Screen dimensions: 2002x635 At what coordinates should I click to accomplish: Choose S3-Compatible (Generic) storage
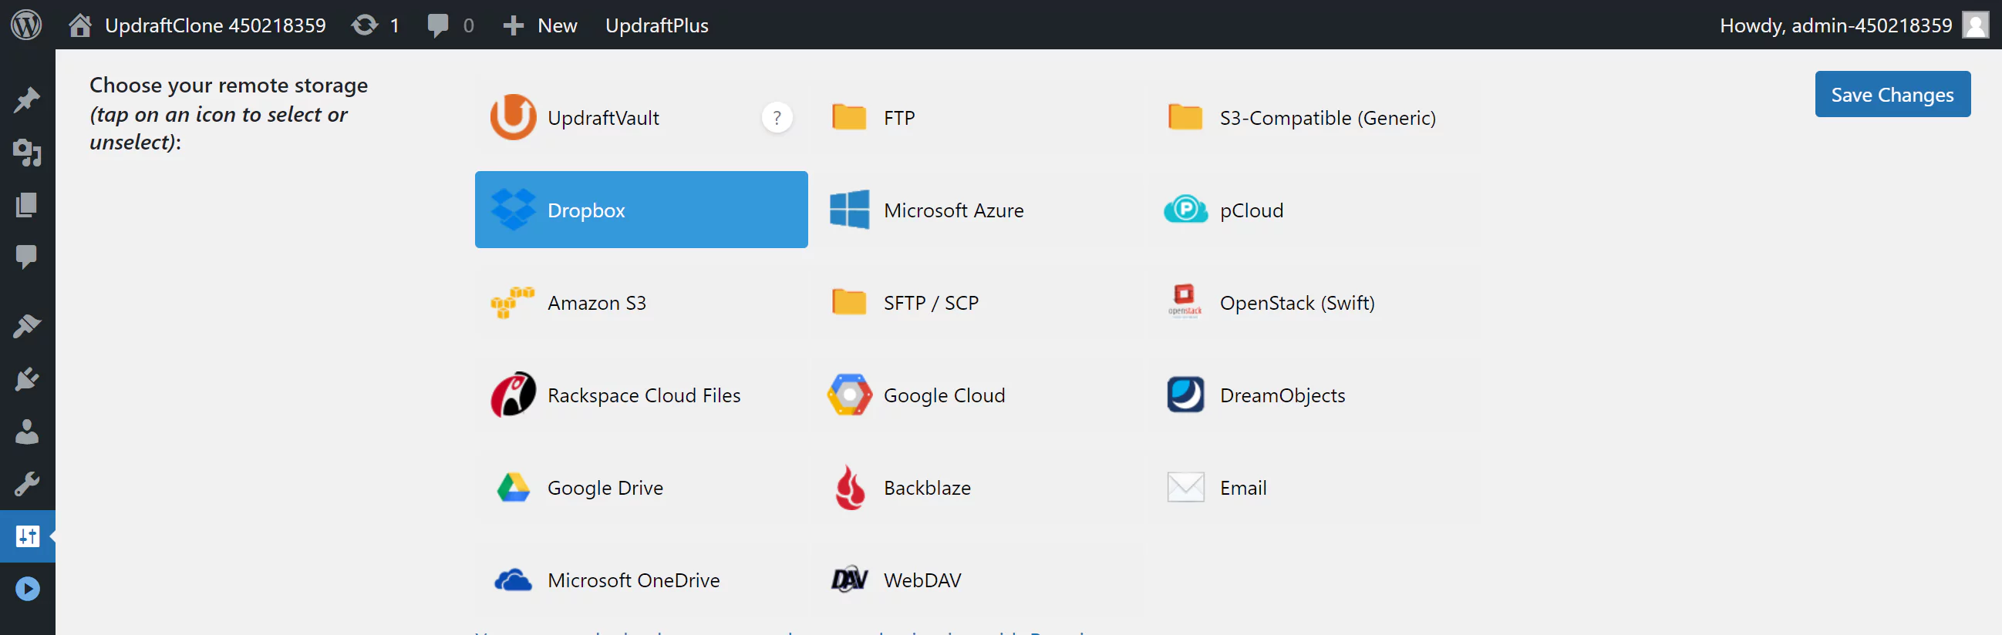coord(1313,117)
